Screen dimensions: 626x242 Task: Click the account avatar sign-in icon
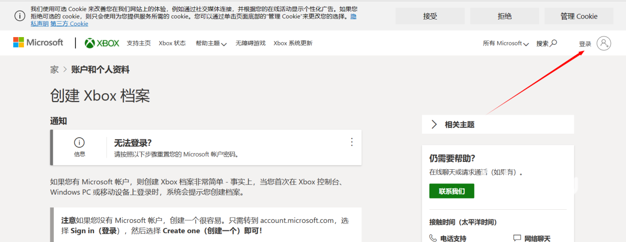pyautogui.click(x=604, y=43)
